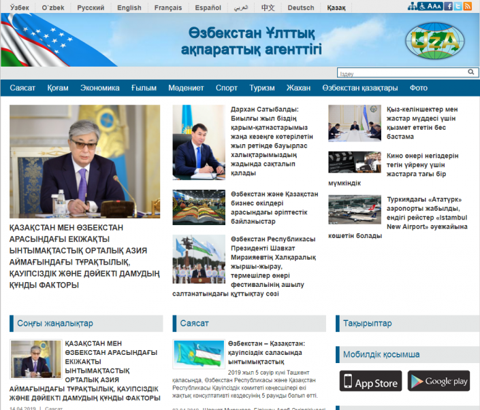The image size is (480, 410).
Task: Open Өзбекстан және Қазақстан бизнес өкілдері article
Action: (x=274, y=207)
